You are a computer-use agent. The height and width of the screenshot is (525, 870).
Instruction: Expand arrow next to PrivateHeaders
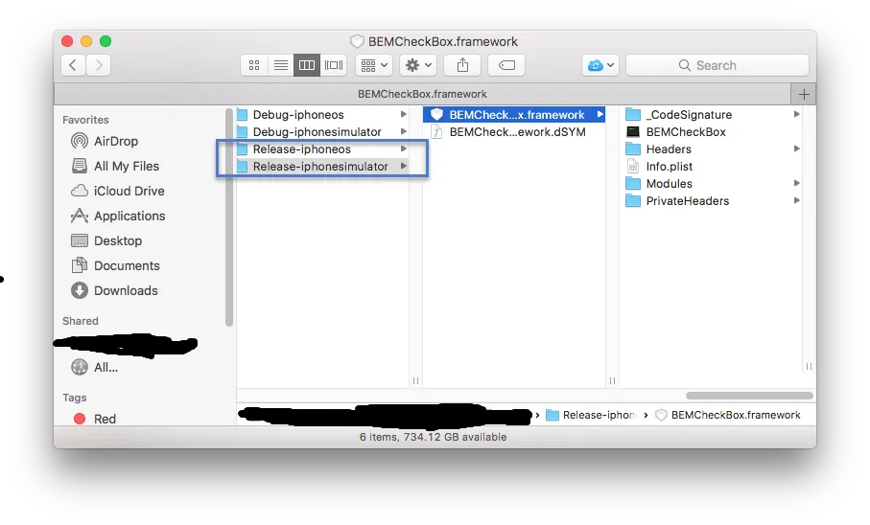coord(797,200)
